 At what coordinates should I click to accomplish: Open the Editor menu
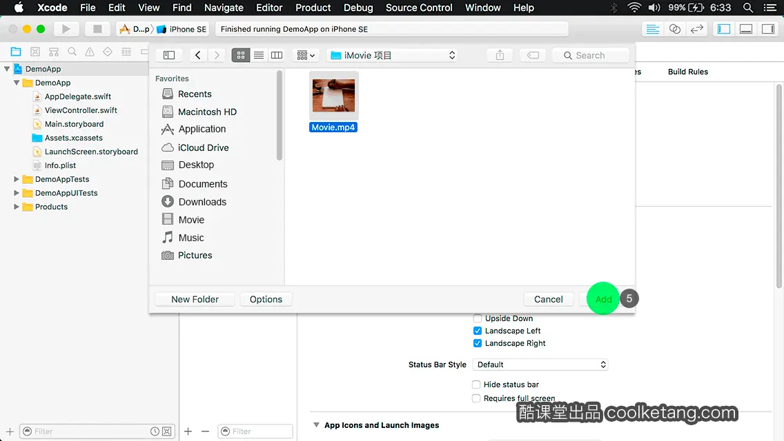pos(269,8)
